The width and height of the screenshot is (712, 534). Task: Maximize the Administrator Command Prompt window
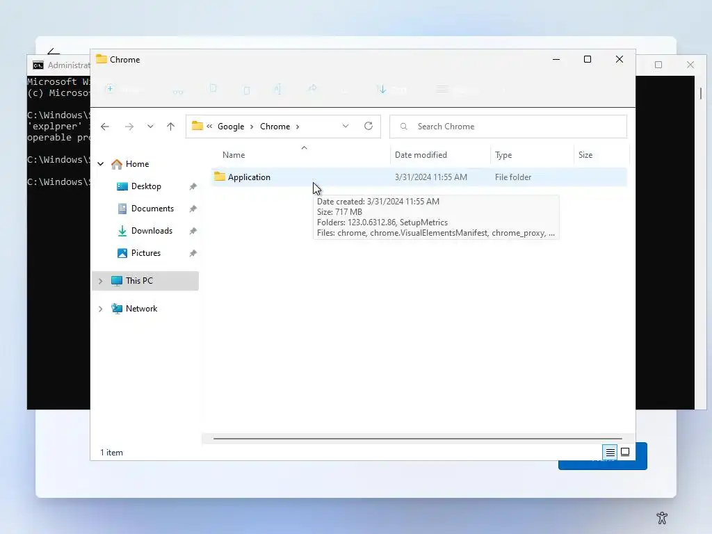tap(658, 65)
